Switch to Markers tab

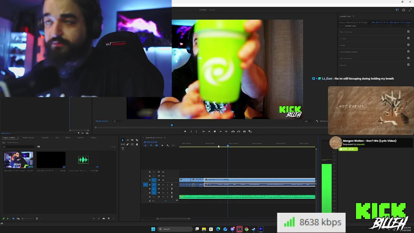coord(81,138)
